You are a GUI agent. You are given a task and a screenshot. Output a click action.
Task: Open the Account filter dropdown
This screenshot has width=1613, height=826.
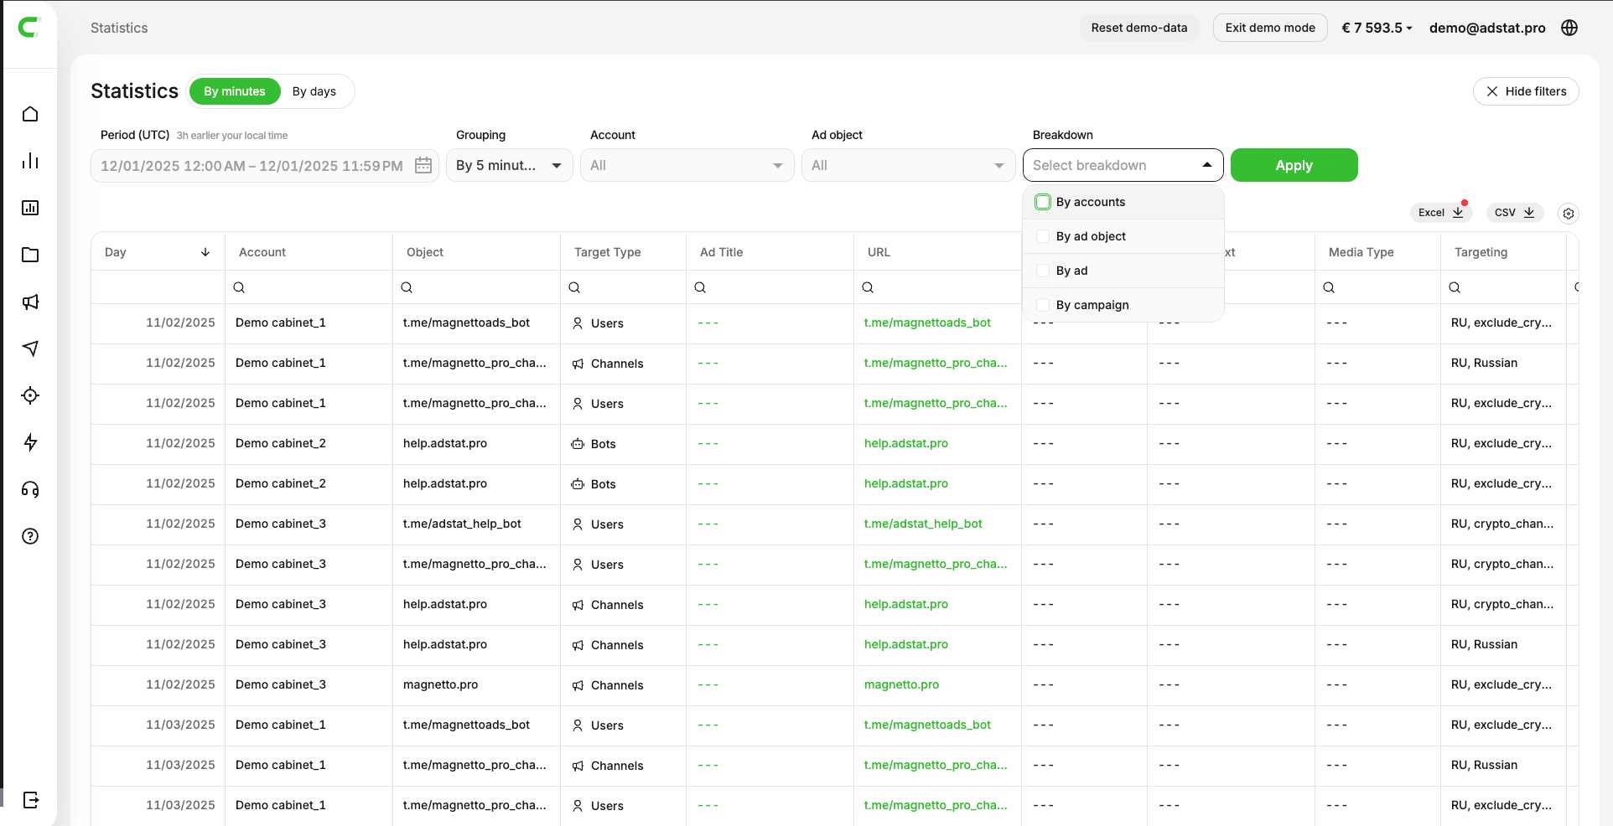pos(687,166)
